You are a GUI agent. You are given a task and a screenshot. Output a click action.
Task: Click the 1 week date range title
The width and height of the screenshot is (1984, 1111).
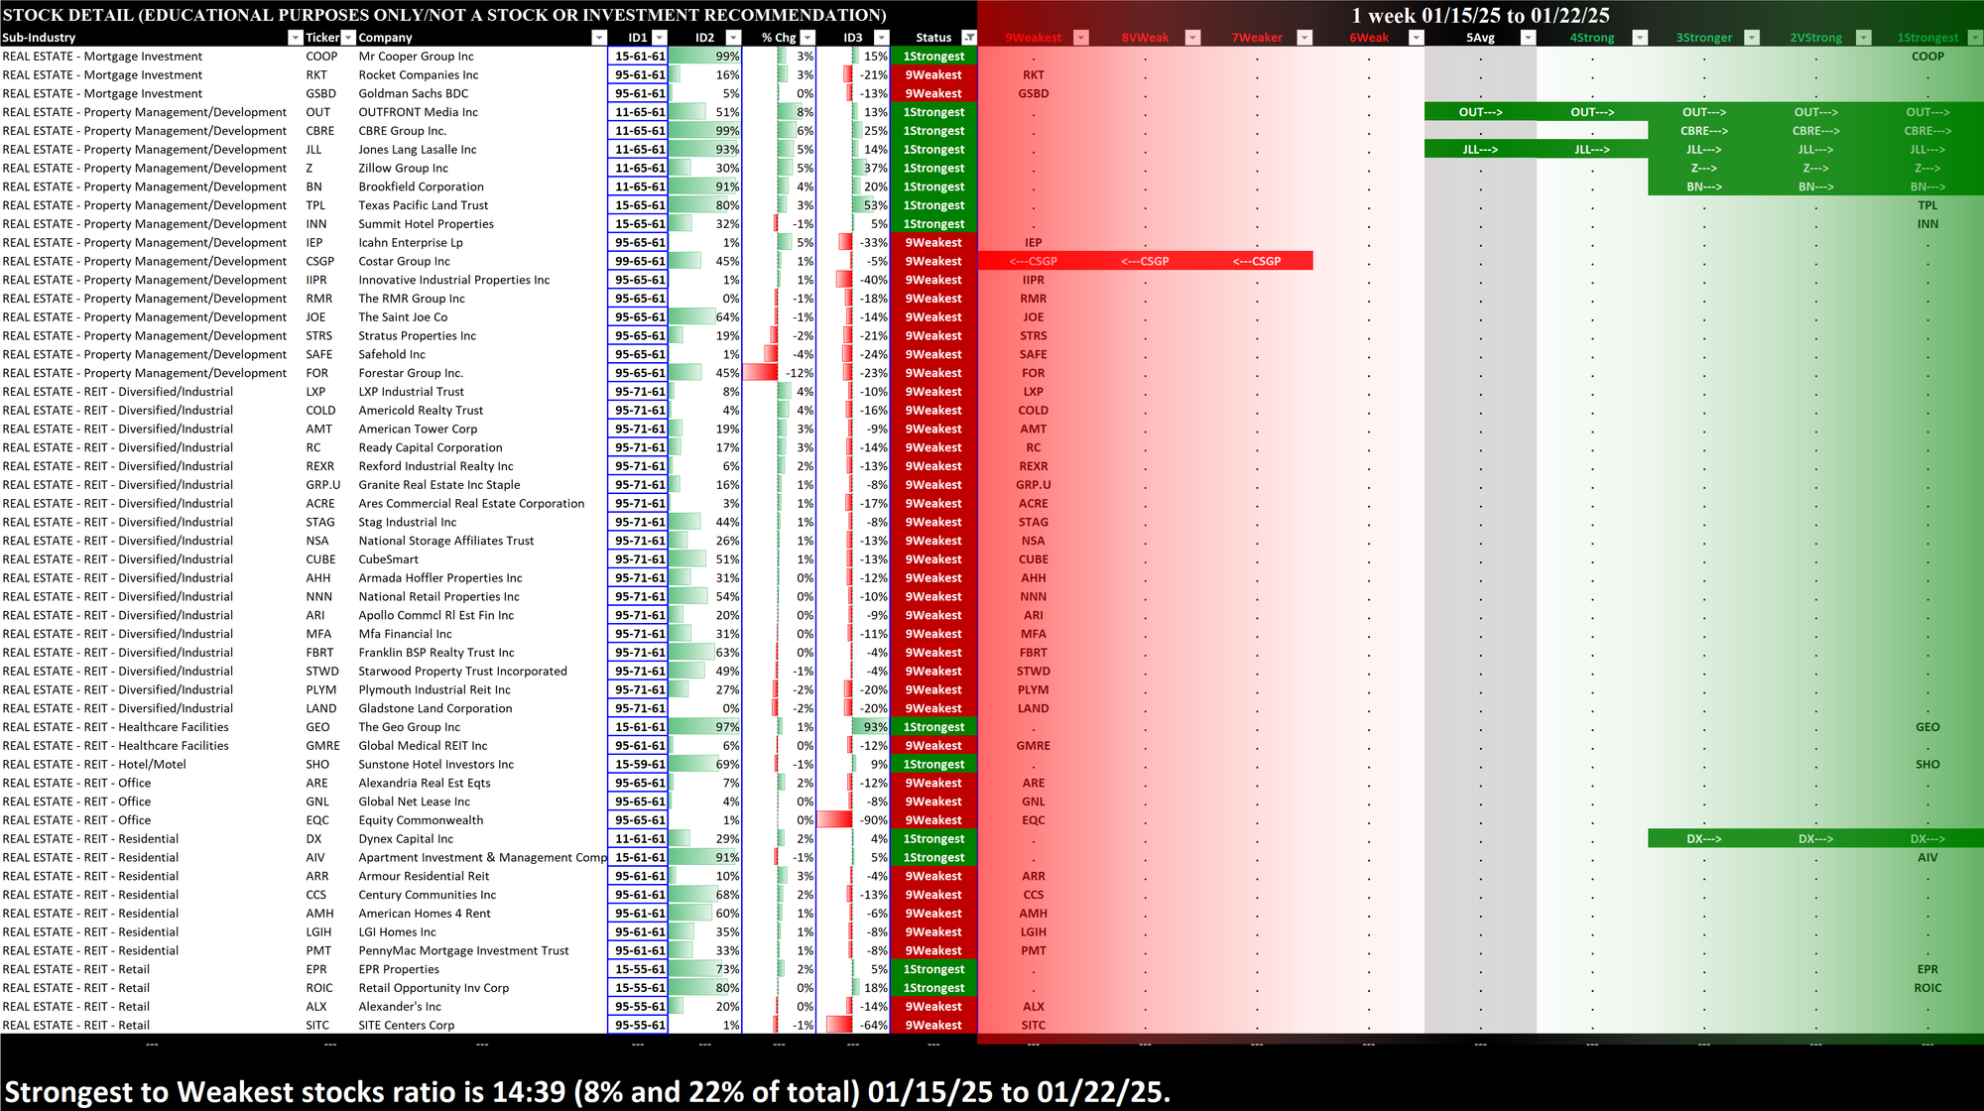click(1480, 15)
